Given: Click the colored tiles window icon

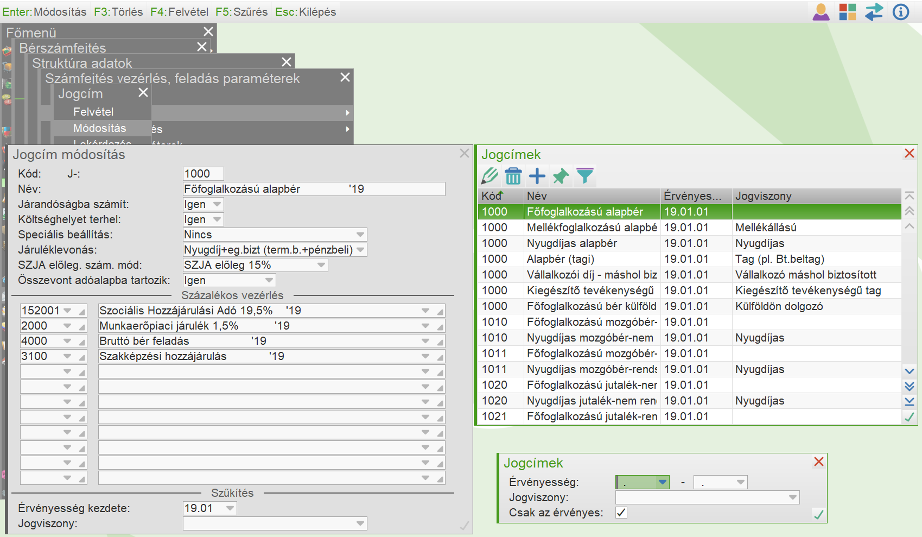Looking at the screenshot, I should point(847,12).
